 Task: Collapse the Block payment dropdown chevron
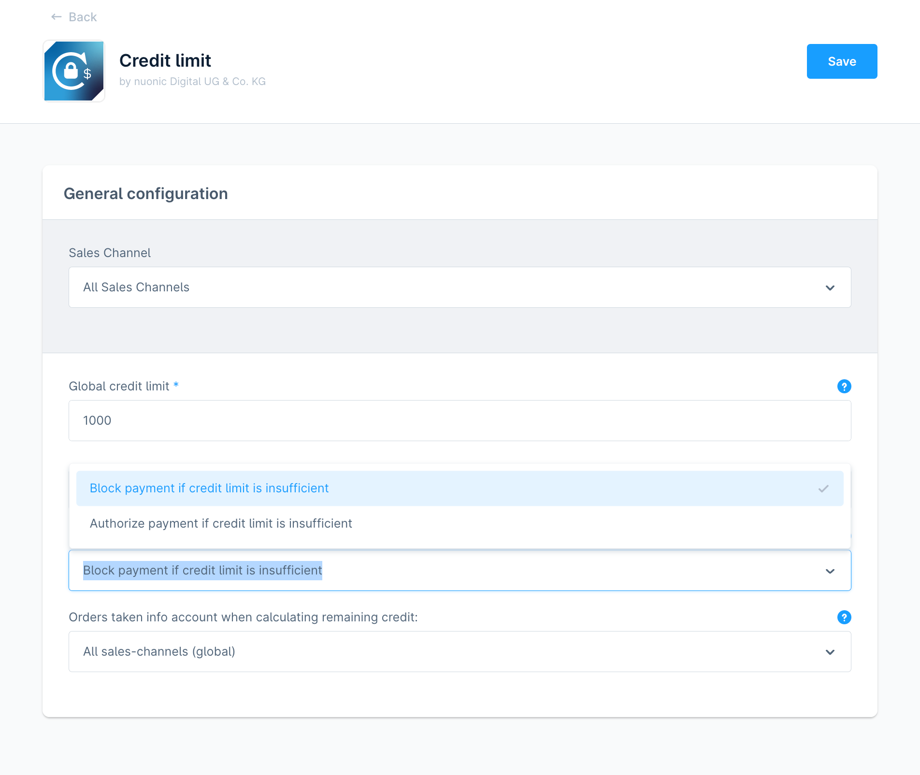pyautogui.click(x=830, y=571)
